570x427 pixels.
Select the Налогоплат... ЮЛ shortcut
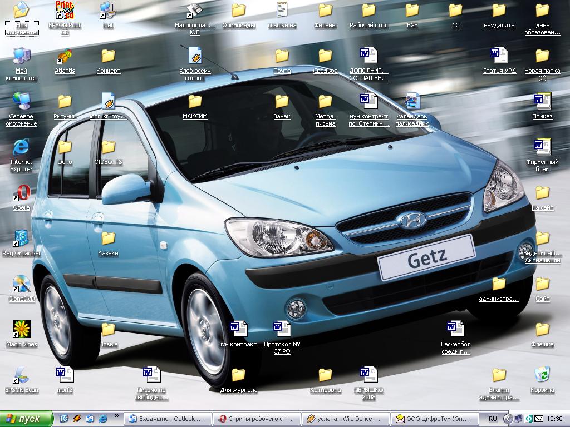pyautogui.click(x=195, y=18)
